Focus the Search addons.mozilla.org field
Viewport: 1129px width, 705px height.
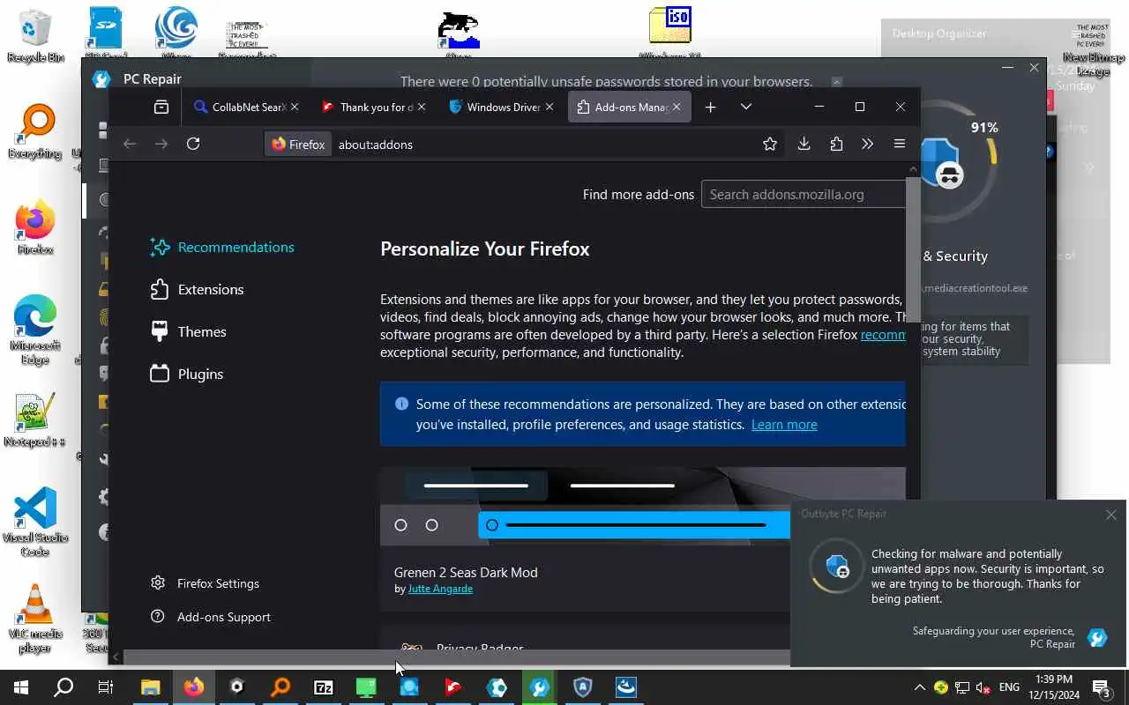(x=804, y=195)
